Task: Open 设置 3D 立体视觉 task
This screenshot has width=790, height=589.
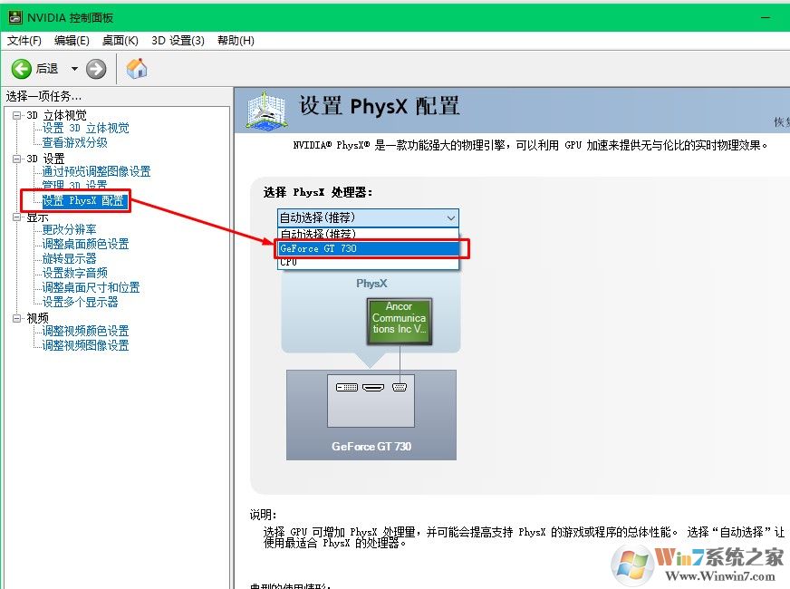Action: (85, 128)
